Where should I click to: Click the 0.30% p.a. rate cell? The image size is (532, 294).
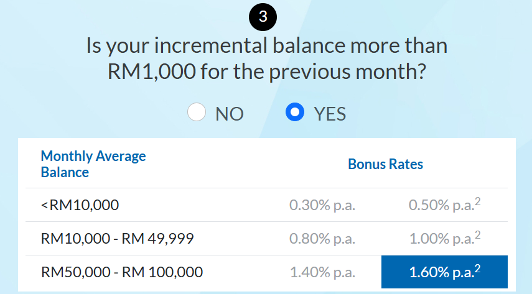322,205
